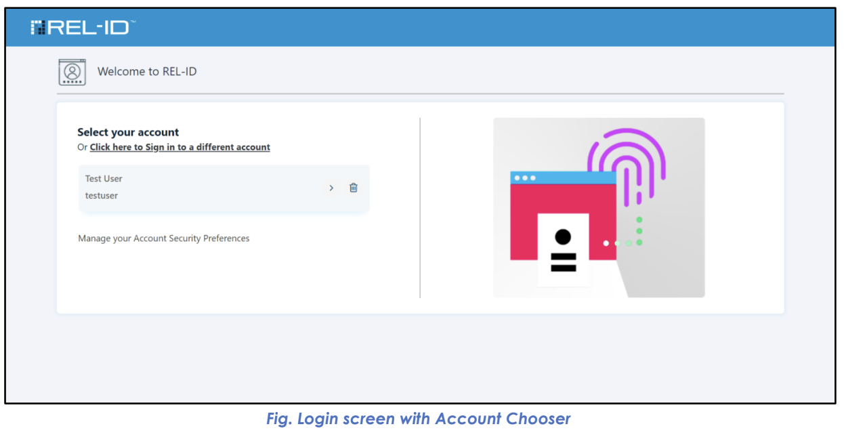
Task: Delete the testuser account with trash icon
Action: (x=354, y=188)
